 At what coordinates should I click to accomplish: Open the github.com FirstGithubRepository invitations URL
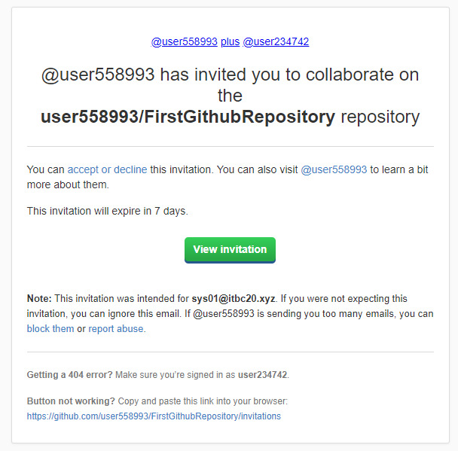[x=154, y=416]
